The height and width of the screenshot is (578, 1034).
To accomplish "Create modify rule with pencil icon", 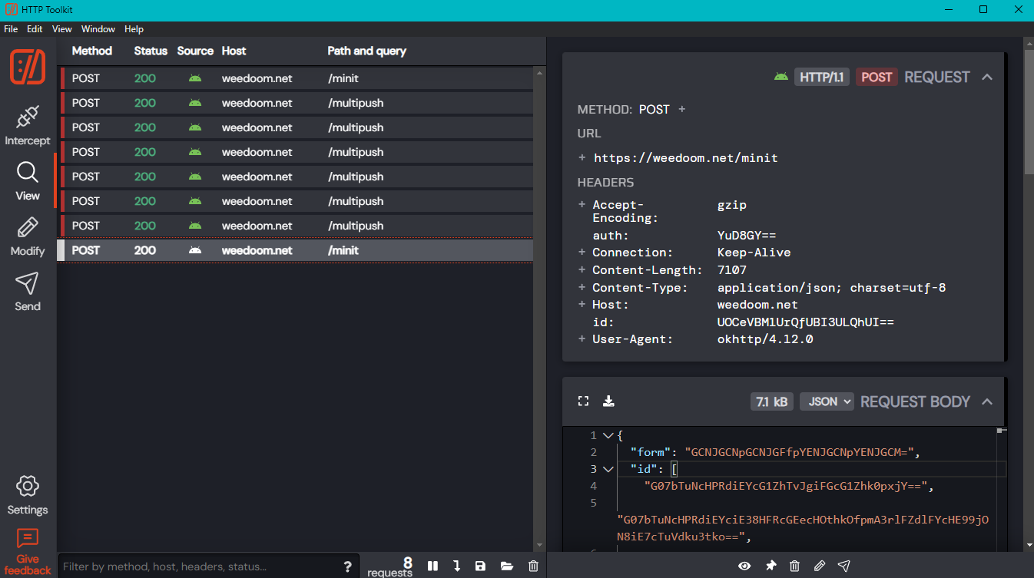I will pyautogui.click(x=820, y=566).
